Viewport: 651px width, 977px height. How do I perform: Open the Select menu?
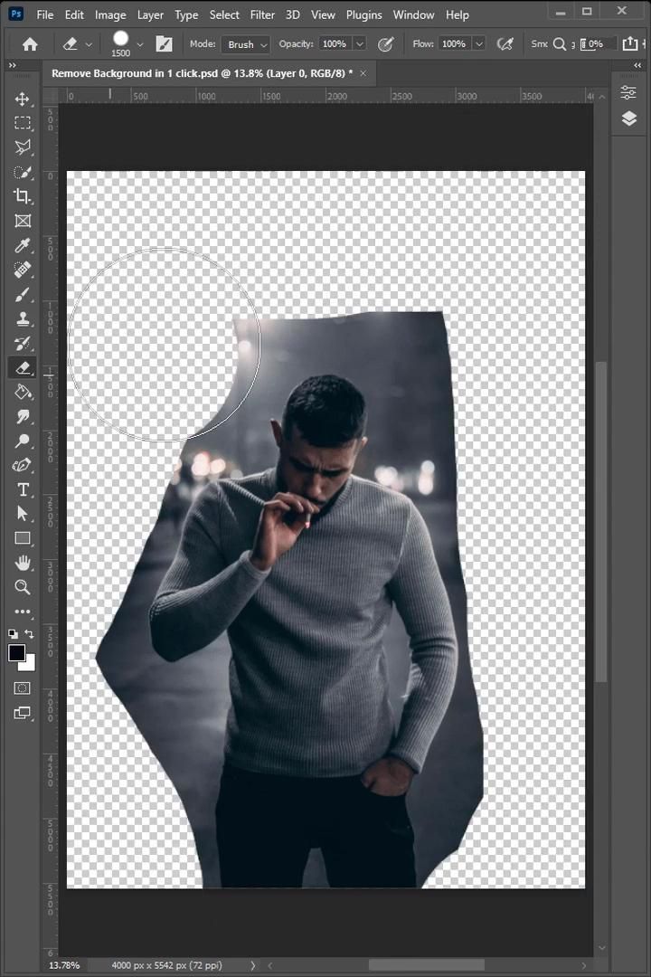tap(224, 15)
